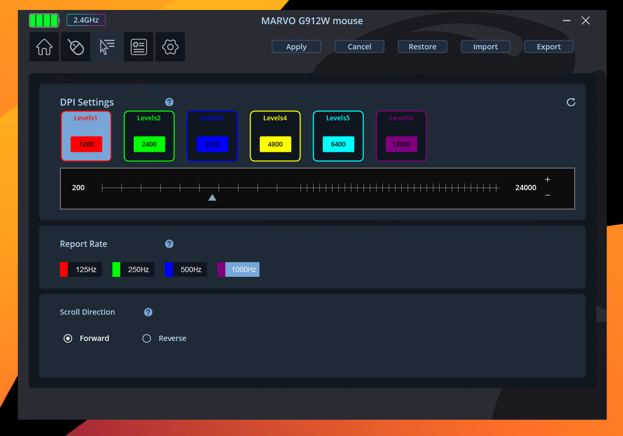
Task: Click the Export button
Action: coord(548,47)
